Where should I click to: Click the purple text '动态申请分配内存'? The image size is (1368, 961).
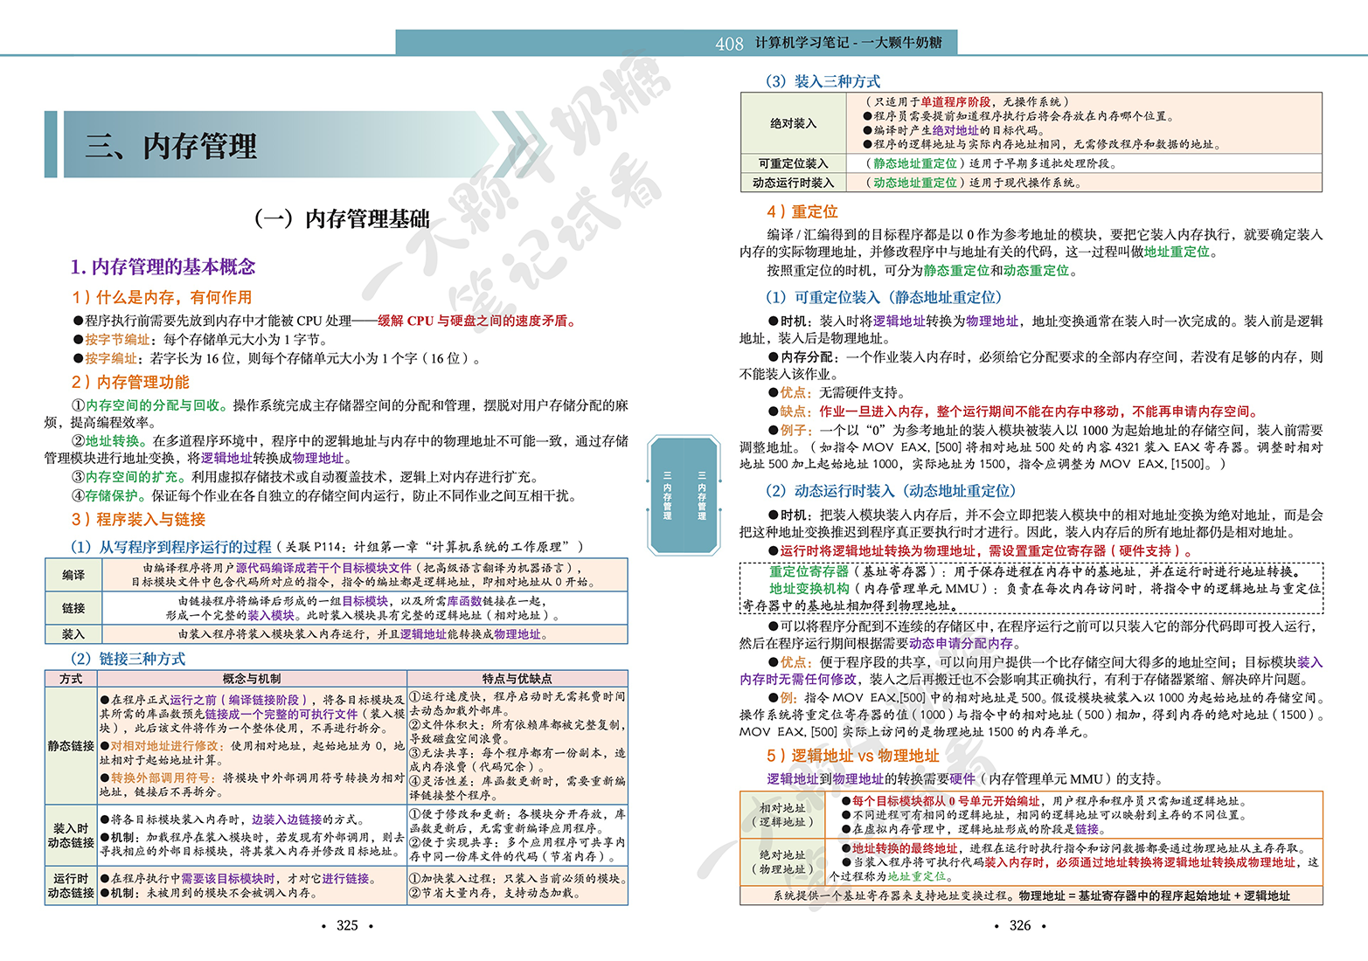pyautogui.click(x=962, y=643)
